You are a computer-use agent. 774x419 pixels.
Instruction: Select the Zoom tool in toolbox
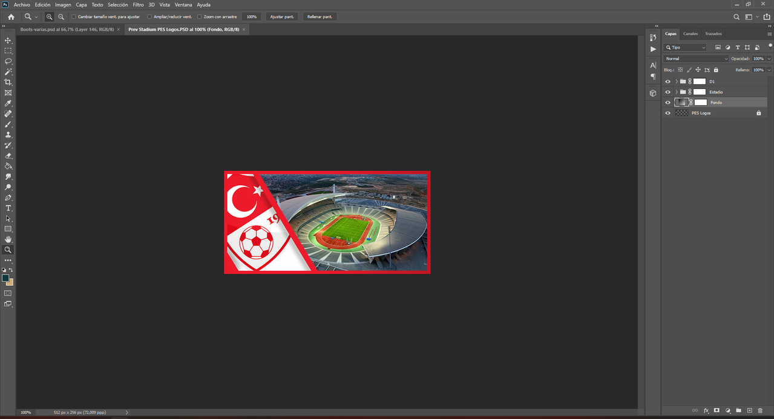8,250
